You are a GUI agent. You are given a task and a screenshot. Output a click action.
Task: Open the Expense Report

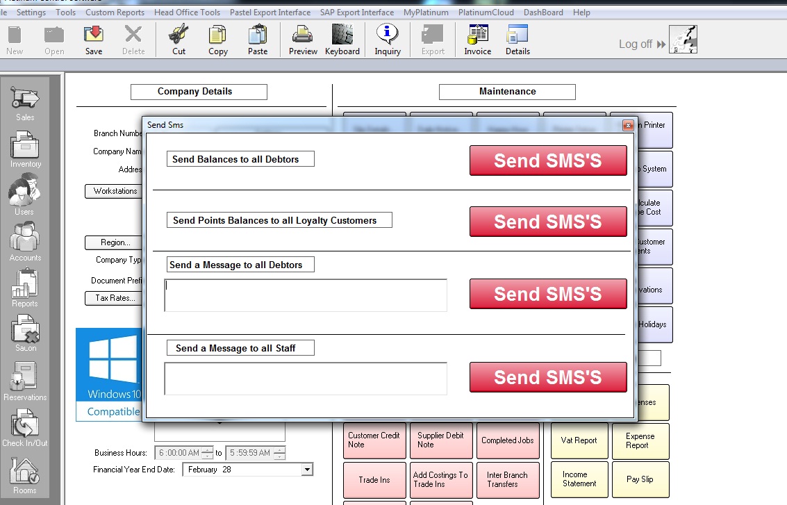tap(640, 440)
